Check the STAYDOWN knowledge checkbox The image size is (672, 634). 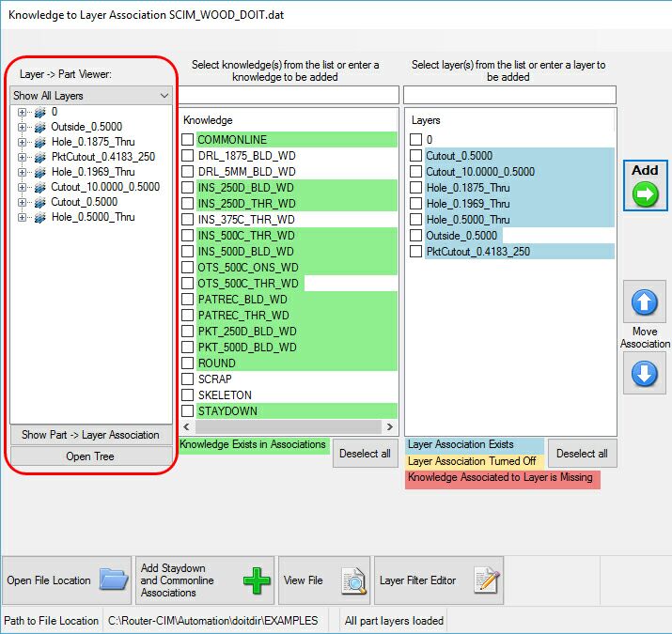click(187, 410)
